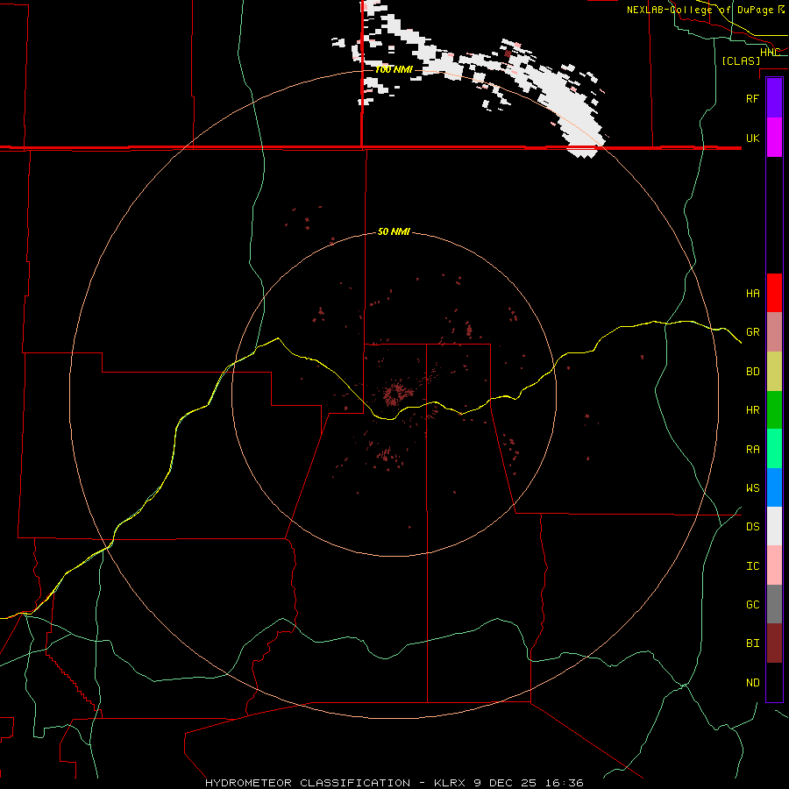Choose the BI legend label
789x789 pixels.
(752, 643)
